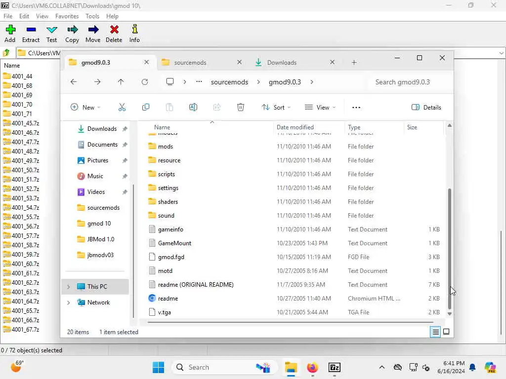Click the trash Delete icon in Explorer
This screenshot has height=379, width=506.
[x=241, y=107]
